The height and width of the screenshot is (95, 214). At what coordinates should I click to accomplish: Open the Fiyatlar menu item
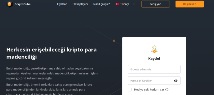coord(62,4)
